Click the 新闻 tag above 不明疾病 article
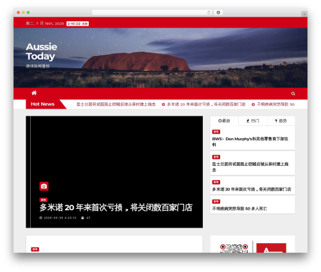Image resolution: width=321 pixels, height=272 pixels. click(x=216, y=201)
